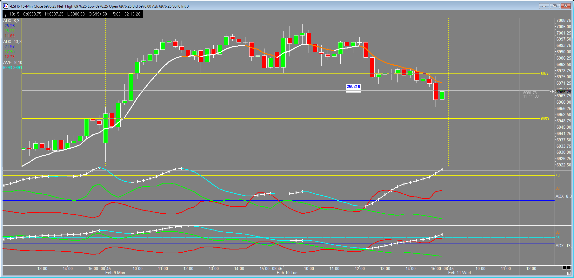574x278 pixels.
Task: Click the Feb 11 Wed date on time axis
Action: click(x=459, y=273)
